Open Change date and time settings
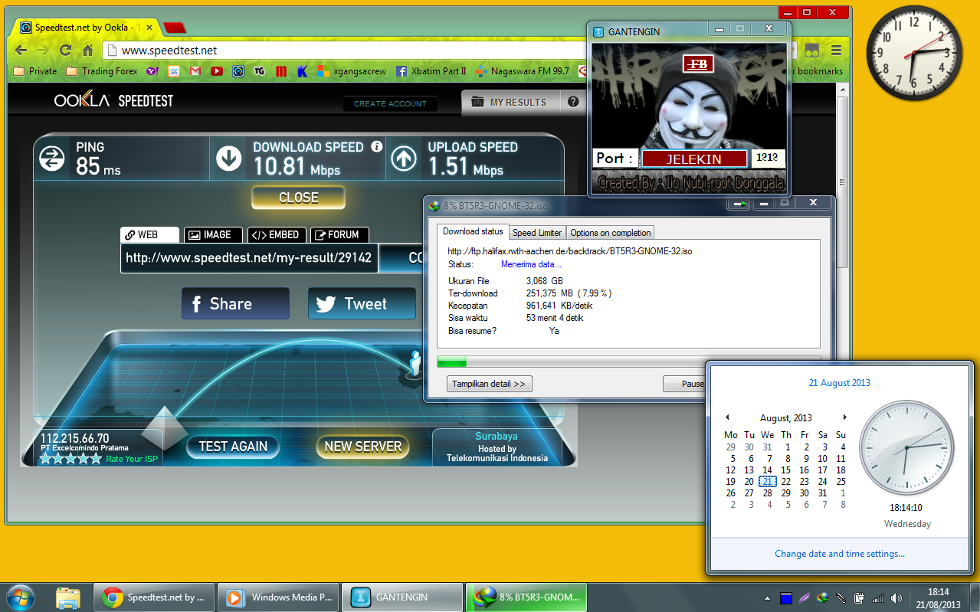Screen dimensions: 980x612 pyautogui.click(x=839, y=554)
